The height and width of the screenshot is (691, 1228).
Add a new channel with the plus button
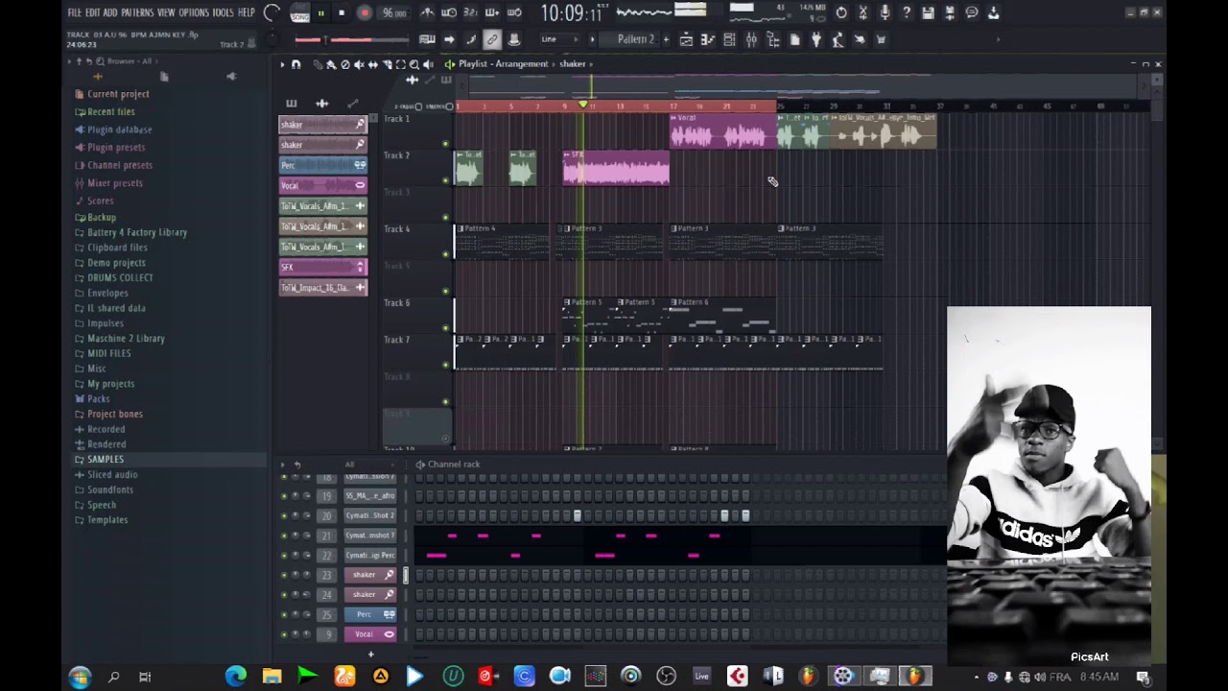coord(370,655)
